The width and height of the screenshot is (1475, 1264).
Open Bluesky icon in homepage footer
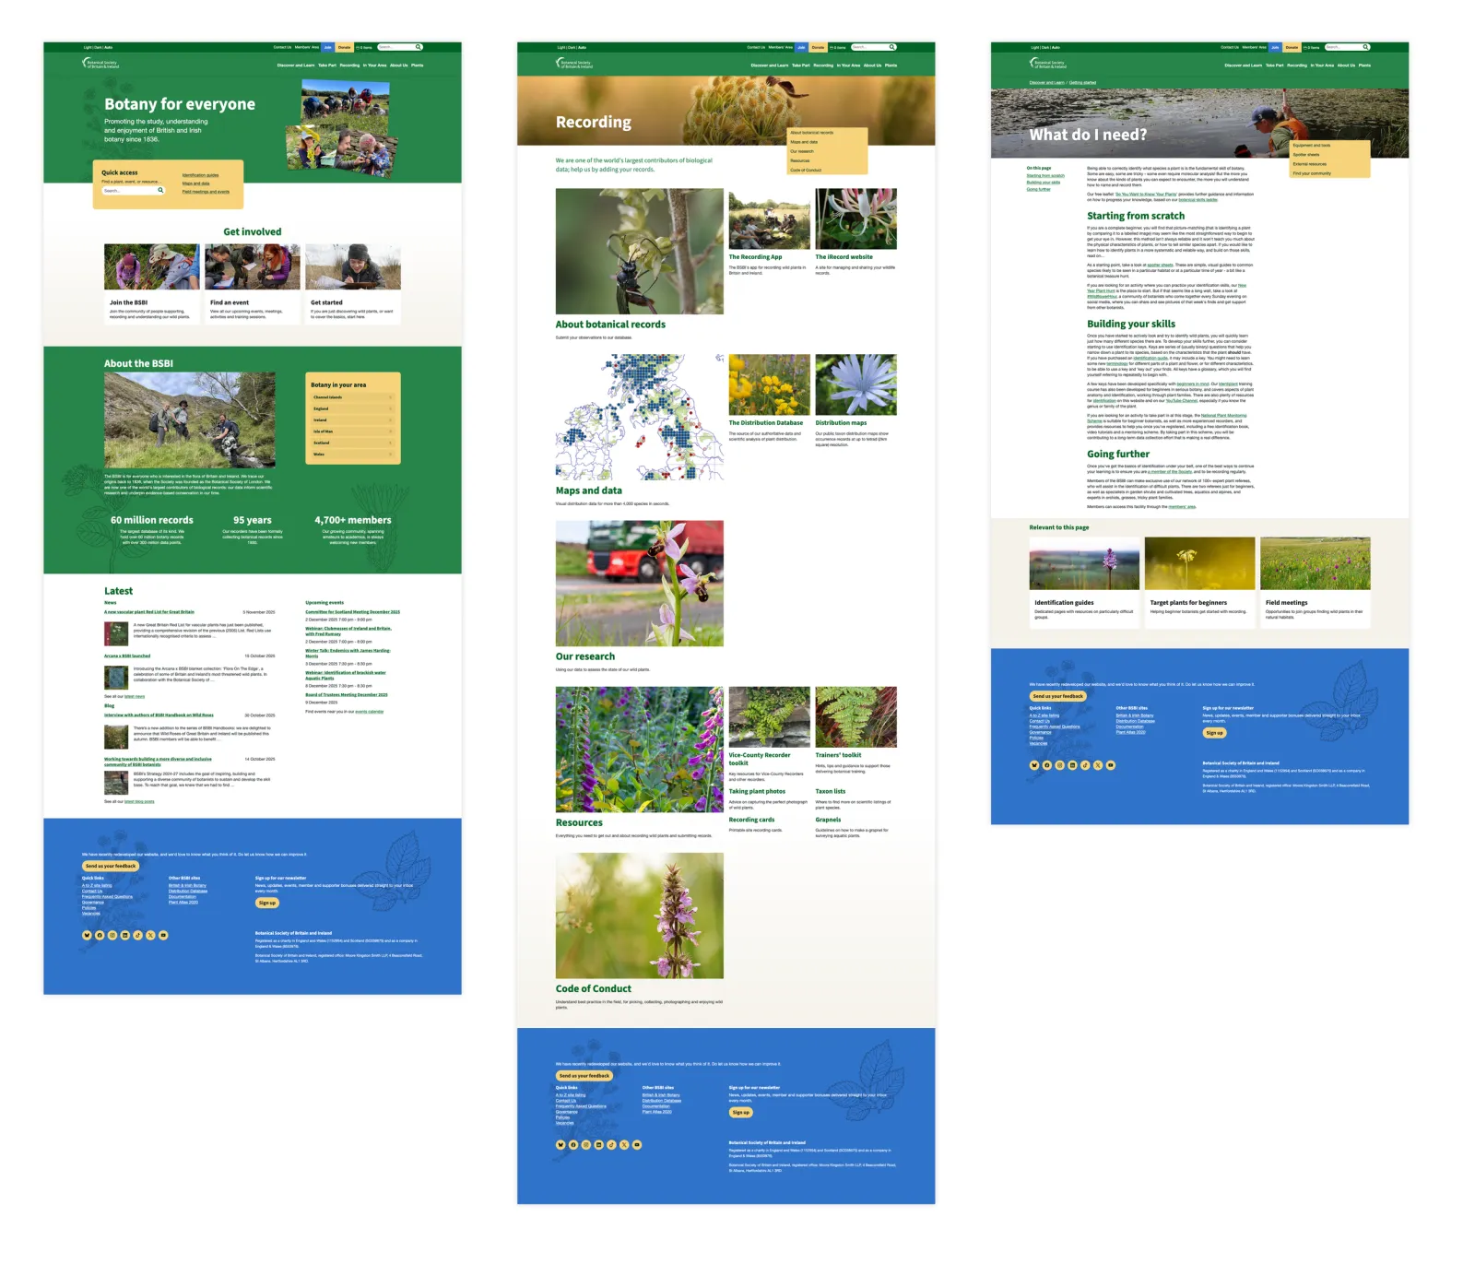click(x=87, y=935)
